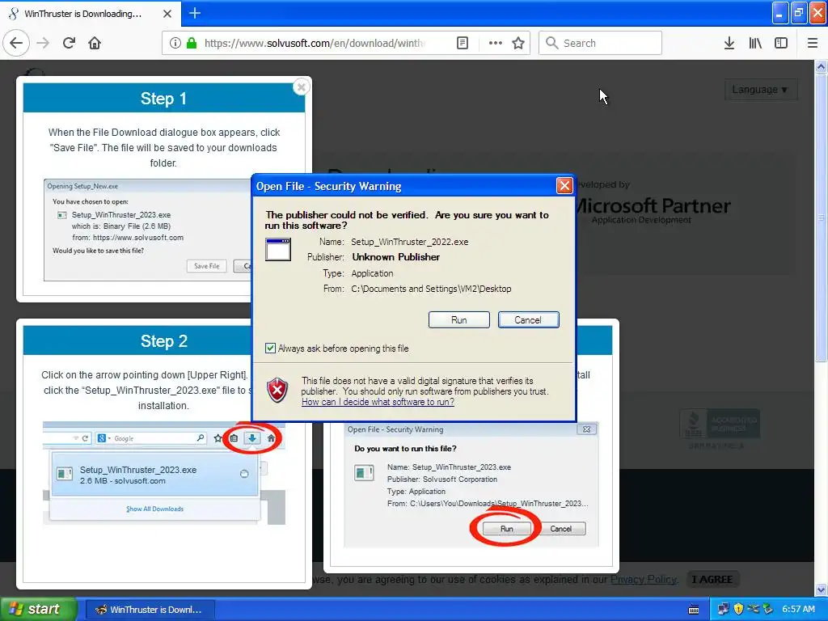The height and width of the screenshot is (621, 828).
Task: Go back to the previous page
Action: (16, 43)
